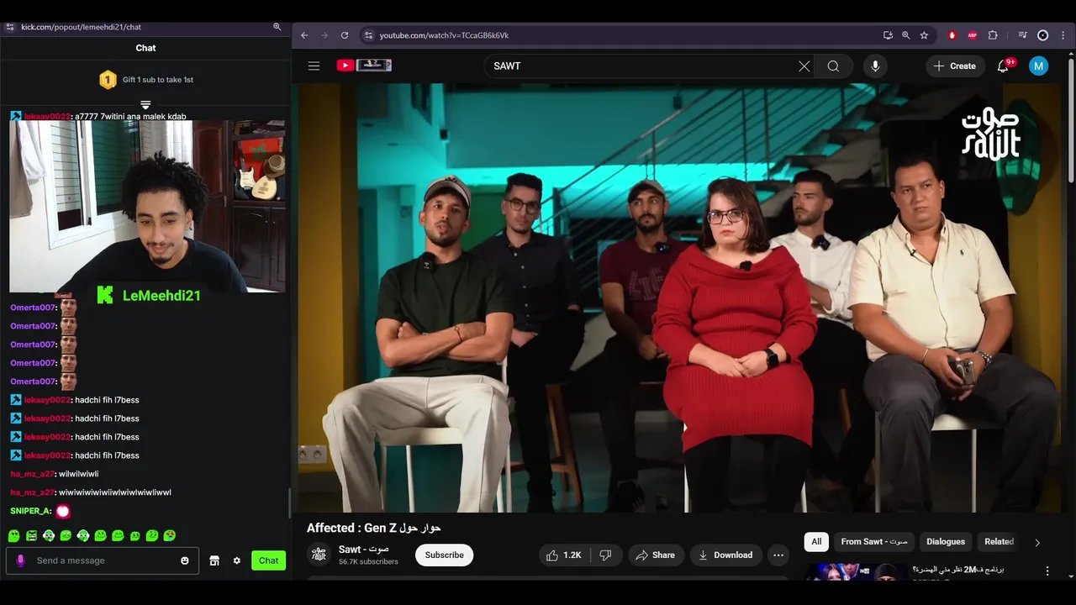Click the purple microphone in message box

(x=20, y=560)
